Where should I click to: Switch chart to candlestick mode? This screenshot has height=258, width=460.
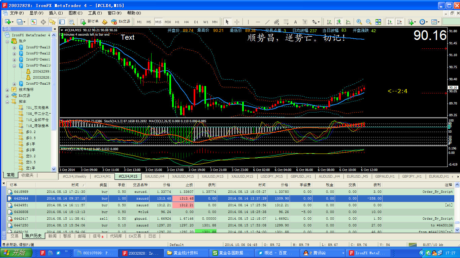pos(339,22)
